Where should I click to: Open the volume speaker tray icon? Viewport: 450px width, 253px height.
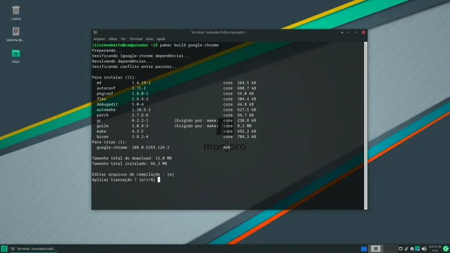click(x=424, y=249)
